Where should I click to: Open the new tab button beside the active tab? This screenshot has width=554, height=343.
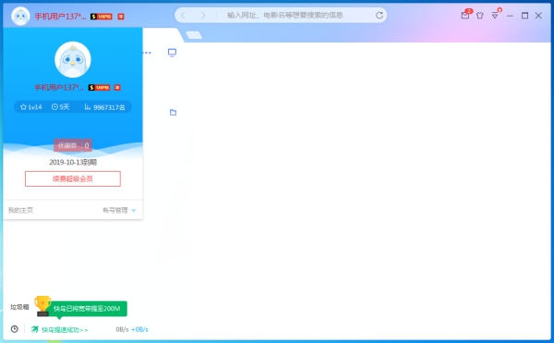pos(194,34)
